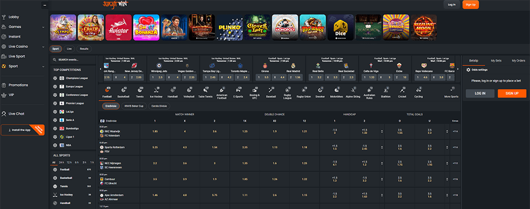
Task: Open Odds settings gear icon
Action: pos(468,70)
